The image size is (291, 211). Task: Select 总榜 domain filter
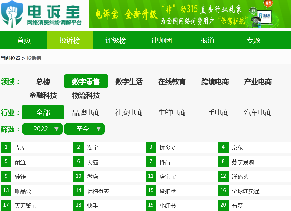43,82
